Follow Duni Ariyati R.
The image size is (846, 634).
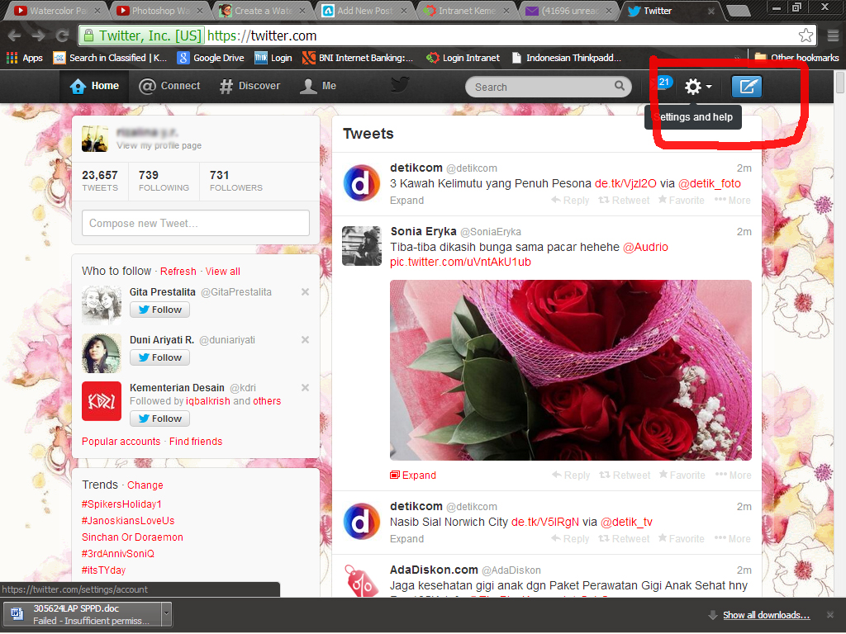click(x=159, y=357)
